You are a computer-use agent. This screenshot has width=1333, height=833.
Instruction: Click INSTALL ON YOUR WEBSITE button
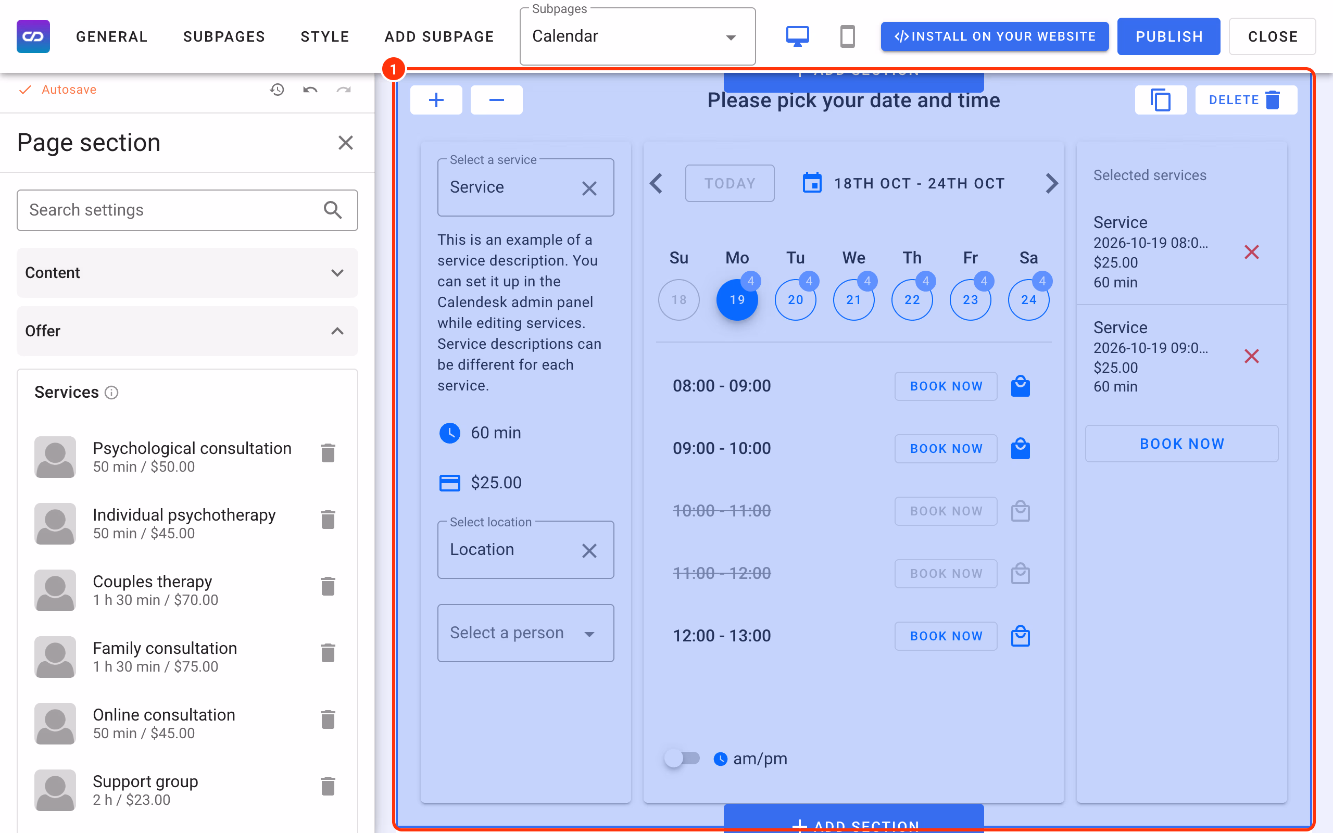(x=995, y=36)
